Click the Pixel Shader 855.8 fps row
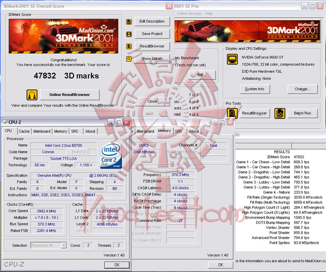 290,233
